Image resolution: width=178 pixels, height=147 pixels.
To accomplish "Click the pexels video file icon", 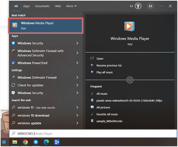I will (x=92, y=100).
